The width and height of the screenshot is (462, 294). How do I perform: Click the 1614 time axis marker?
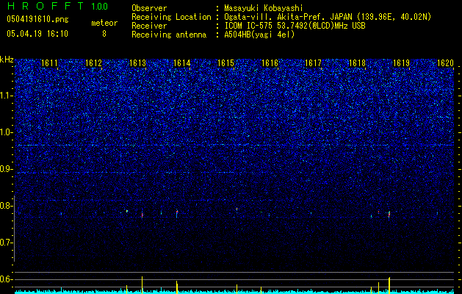pyautogui.click(x=182, y=63)
